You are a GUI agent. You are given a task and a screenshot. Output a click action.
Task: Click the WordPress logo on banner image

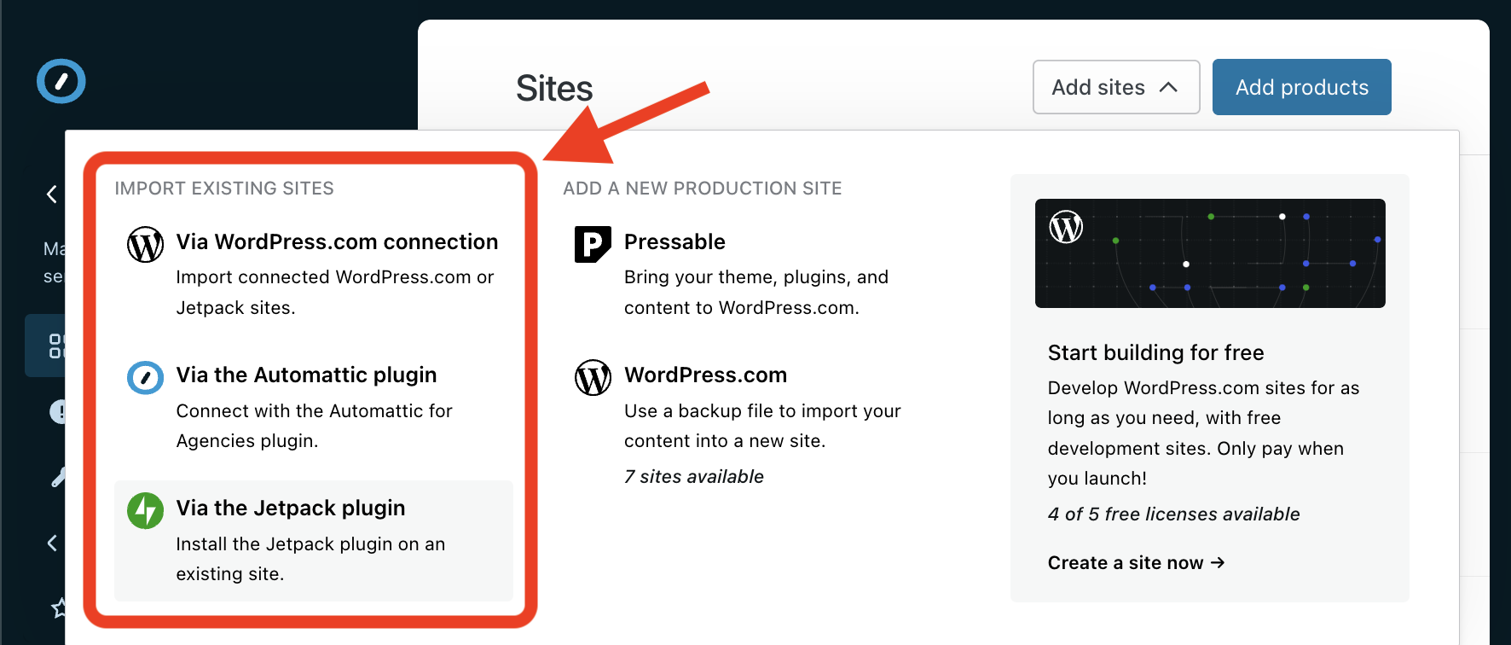pos(1066,227)
